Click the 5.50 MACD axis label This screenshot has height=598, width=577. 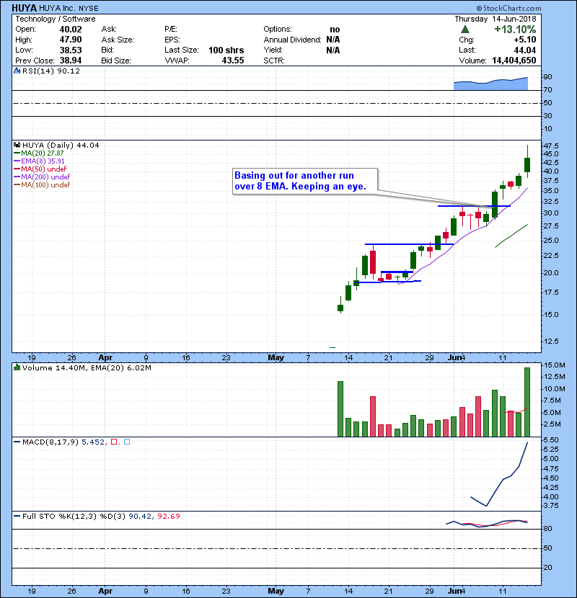pyautogui.click(x=550, y=439)
